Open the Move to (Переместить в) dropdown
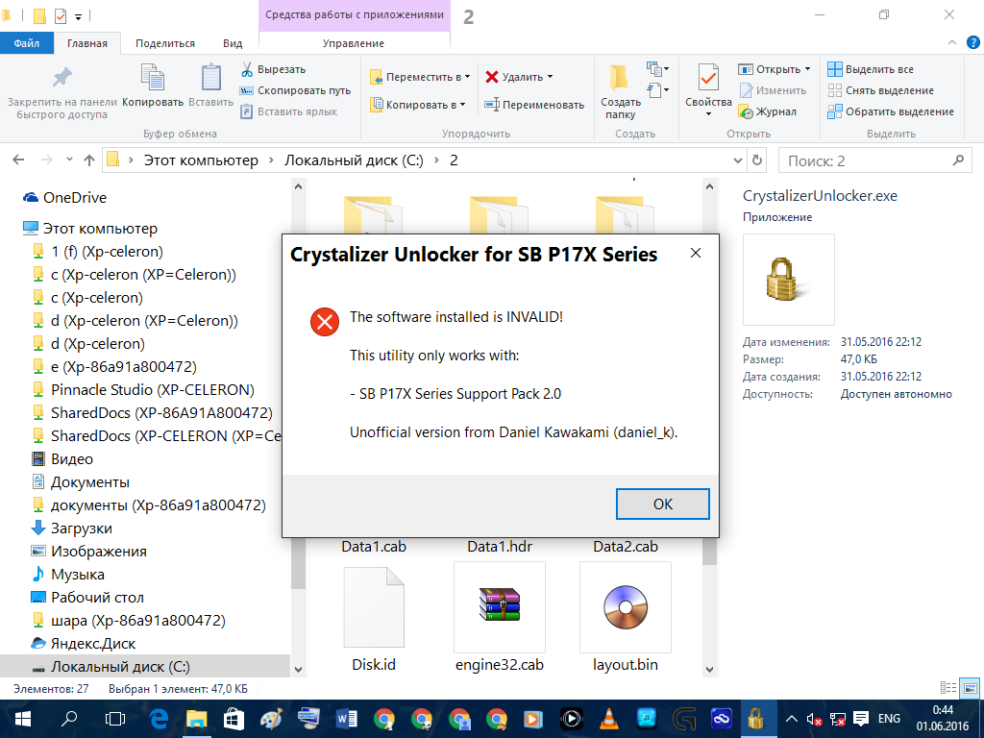The width and height of the screenshot is (984, 738). 421,77
